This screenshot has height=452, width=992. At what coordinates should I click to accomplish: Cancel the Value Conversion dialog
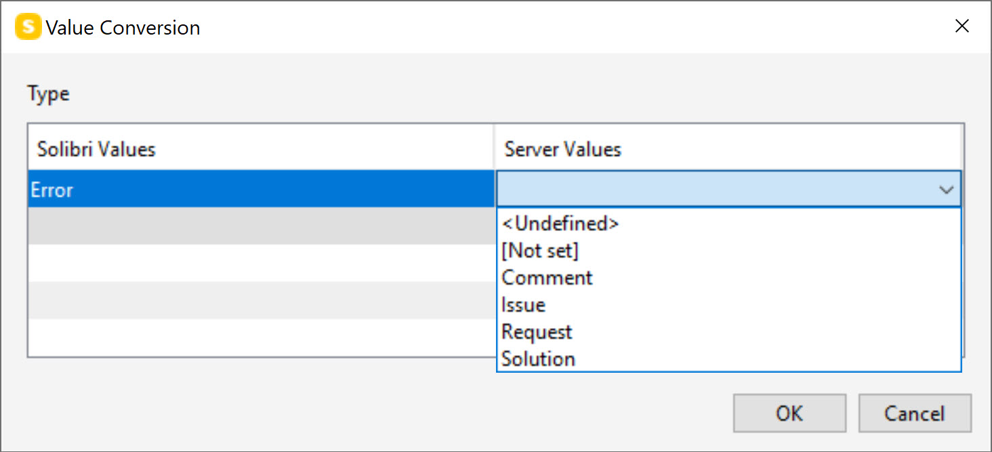[x=915, y=413]
